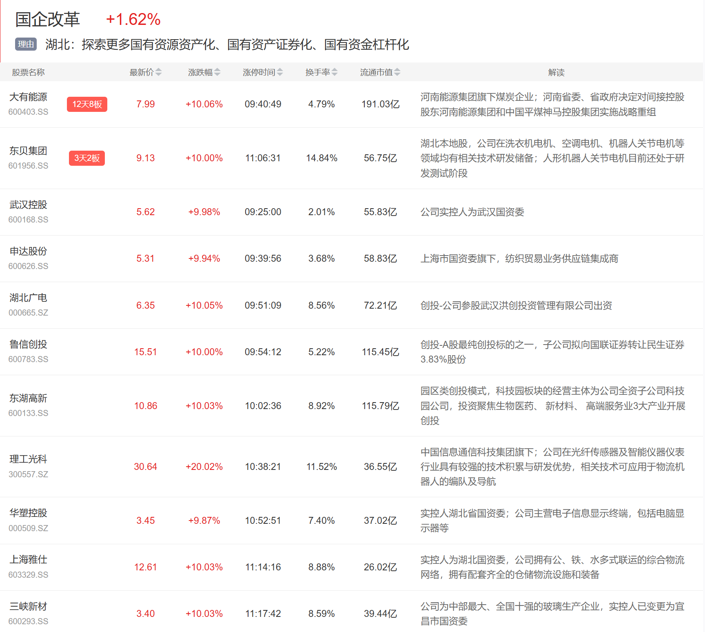Click the 东湖高新 stock name
705x632 pixels.
[x=28, y=398]
